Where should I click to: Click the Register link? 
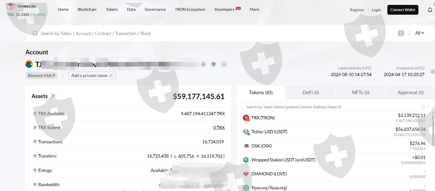[x=357, y=10]
